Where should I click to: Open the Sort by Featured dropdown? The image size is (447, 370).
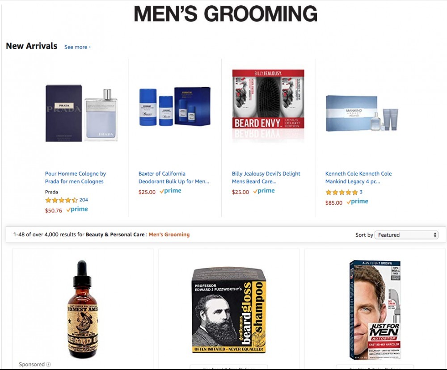point(406,235)
